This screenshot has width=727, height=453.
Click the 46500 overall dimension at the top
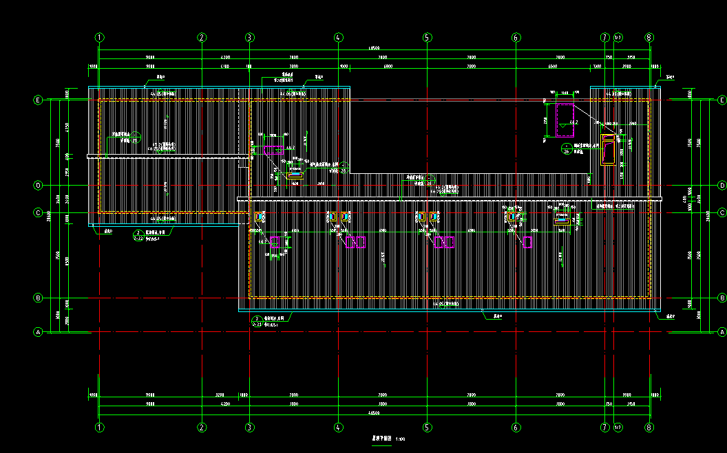point(374,48)
